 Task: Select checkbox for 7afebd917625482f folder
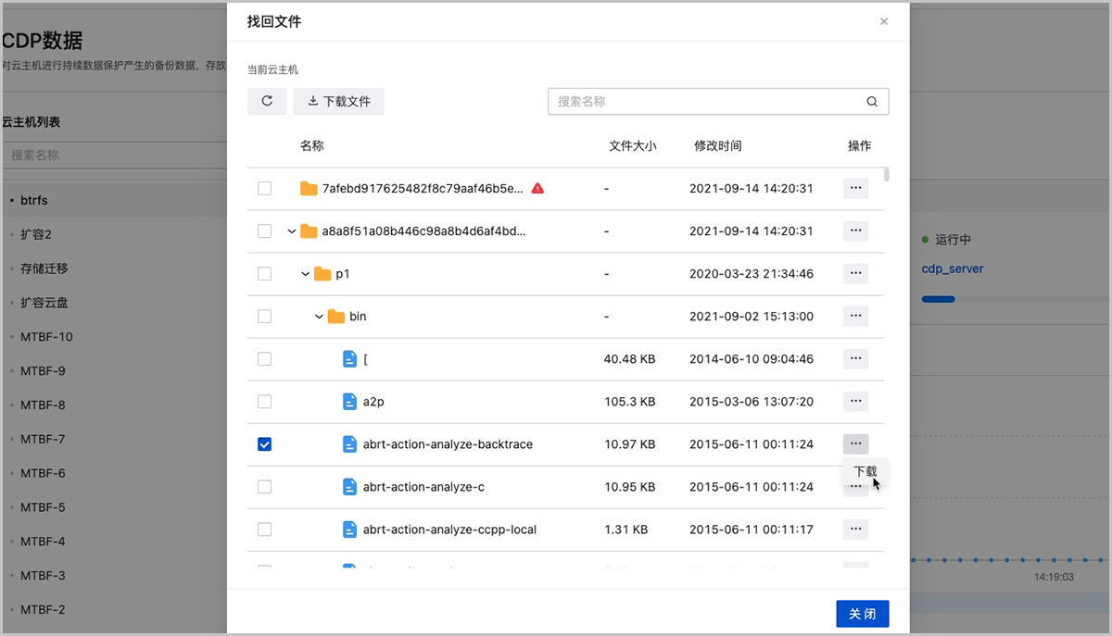(265, 189)
